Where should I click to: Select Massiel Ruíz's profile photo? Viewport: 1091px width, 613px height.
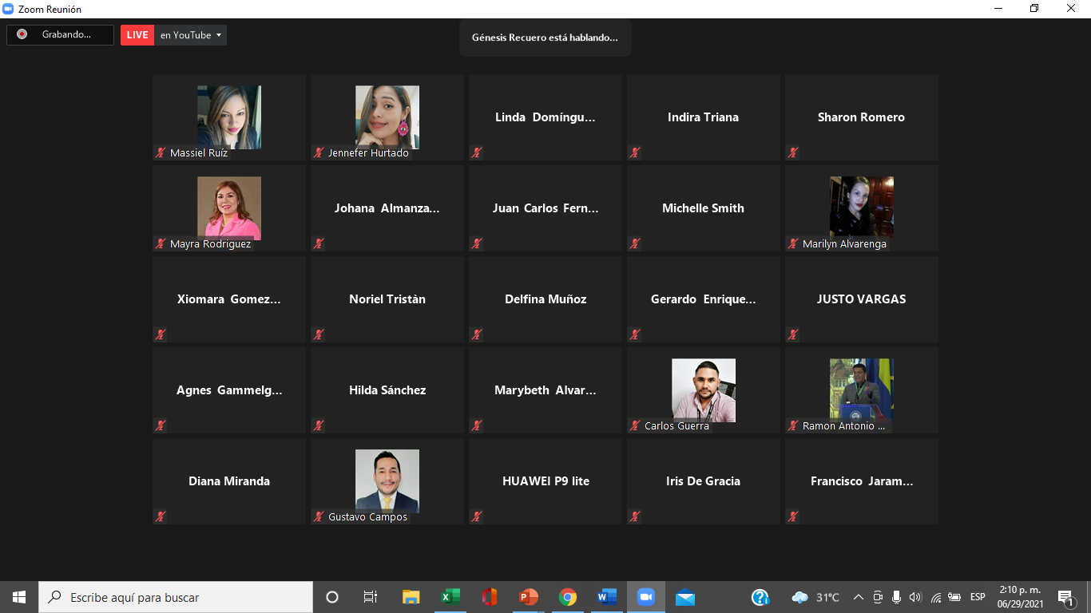click(x=229, y=117)
